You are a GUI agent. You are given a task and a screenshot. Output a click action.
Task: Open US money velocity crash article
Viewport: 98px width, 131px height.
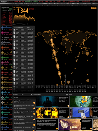click(24, 123)
